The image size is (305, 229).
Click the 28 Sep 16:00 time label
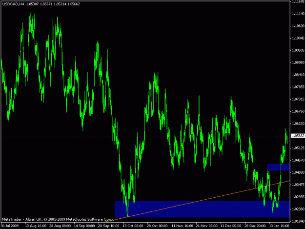[109, 226]
